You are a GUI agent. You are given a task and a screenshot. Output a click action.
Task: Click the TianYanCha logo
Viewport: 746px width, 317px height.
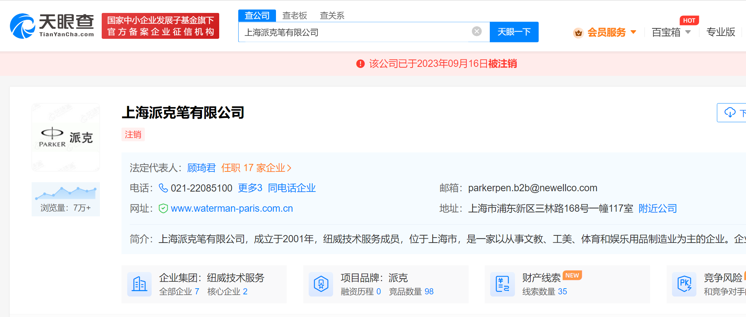pyautogui.click(x=52, y=26)
